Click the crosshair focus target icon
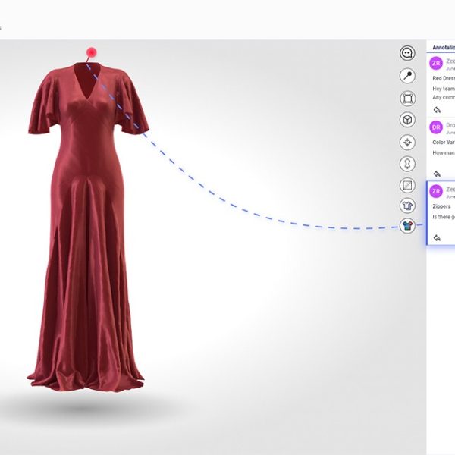 408,142
